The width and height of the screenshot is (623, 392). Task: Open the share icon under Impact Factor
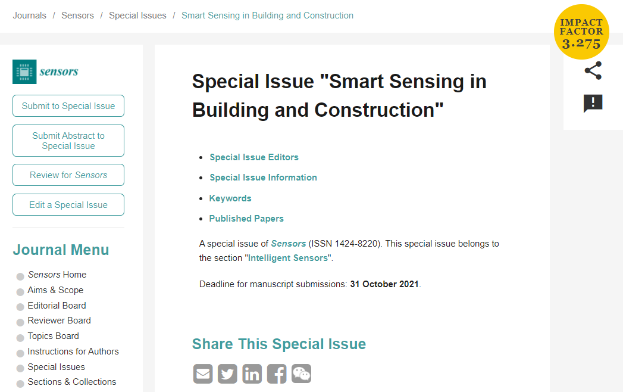coord(593,71)
